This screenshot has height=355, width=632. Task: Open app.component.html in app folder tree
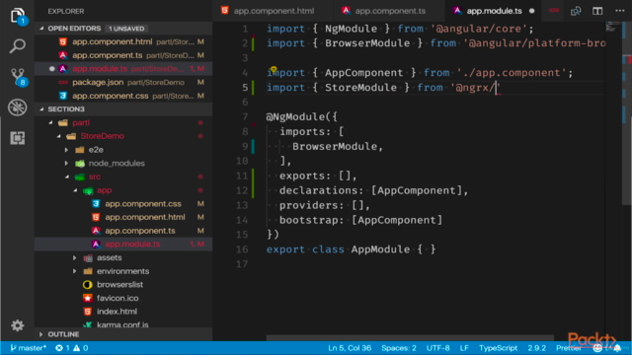point(123,217)
